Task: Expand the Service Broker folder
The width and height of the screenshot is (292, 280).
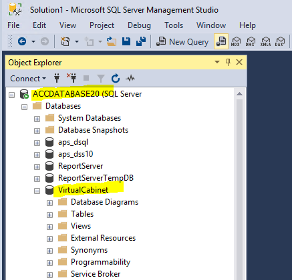Action: click(x=49, y=275)
